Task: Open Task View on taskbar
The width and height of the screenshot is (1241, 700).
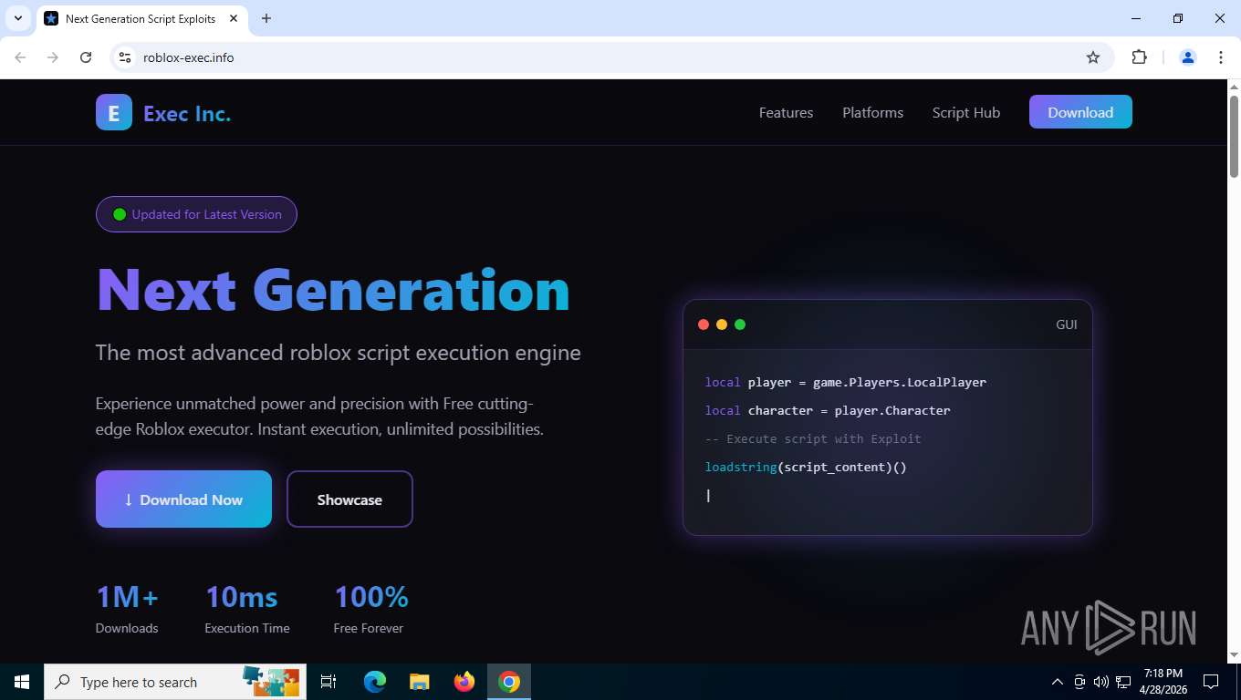Action: tap(328, 682)
